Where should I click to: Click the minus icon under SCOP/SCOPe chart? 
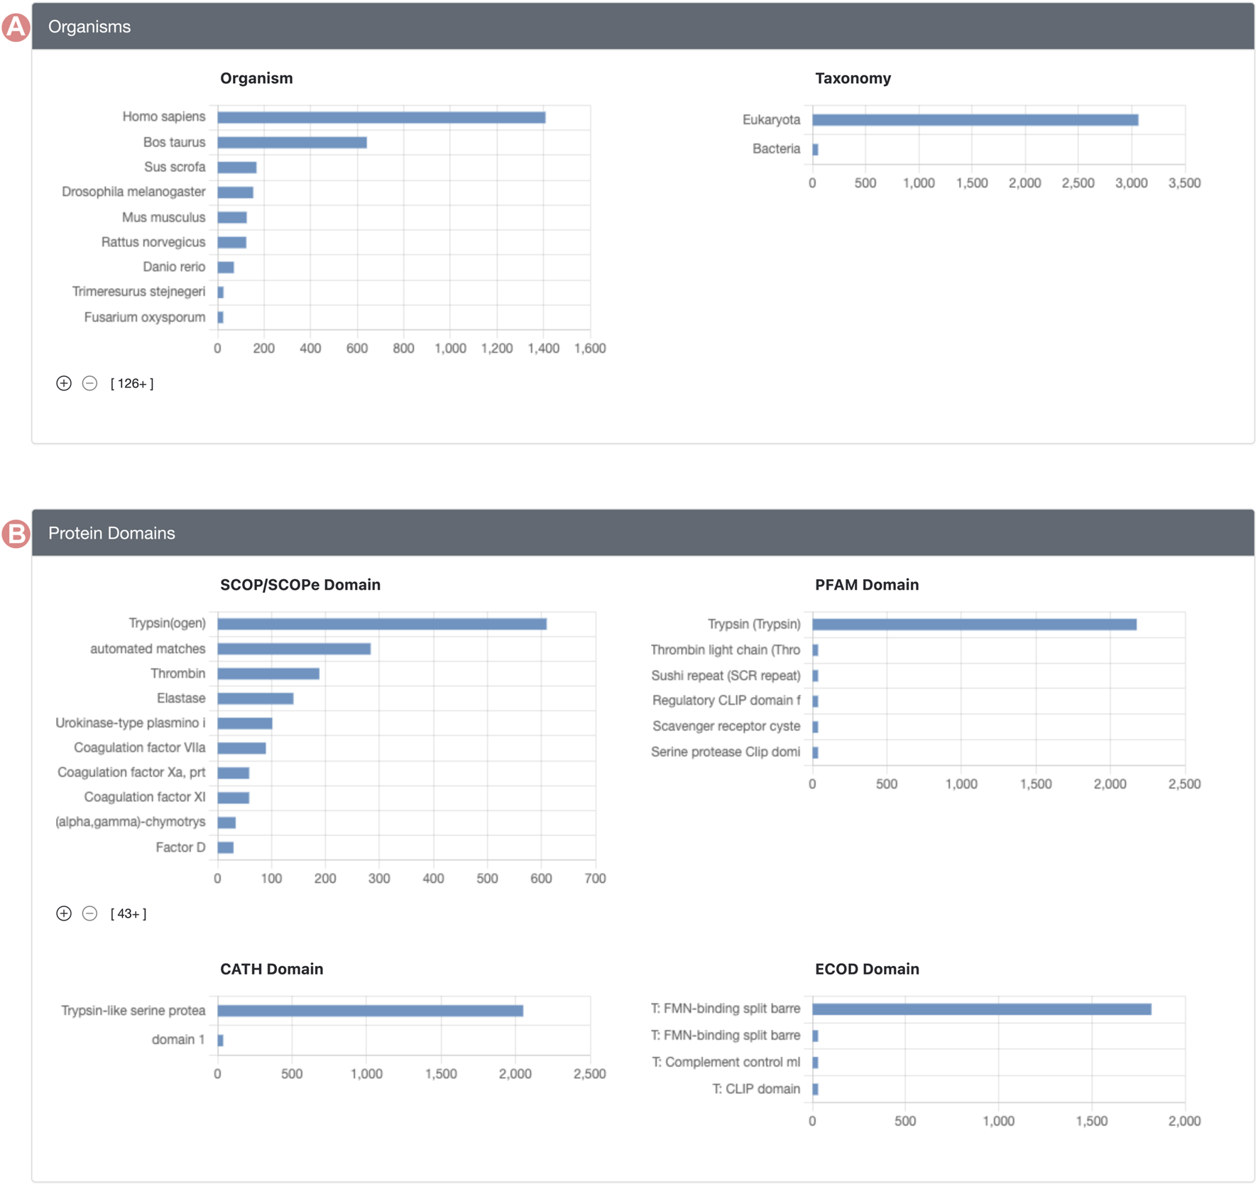pyautogui.click(x=89, y=913)
